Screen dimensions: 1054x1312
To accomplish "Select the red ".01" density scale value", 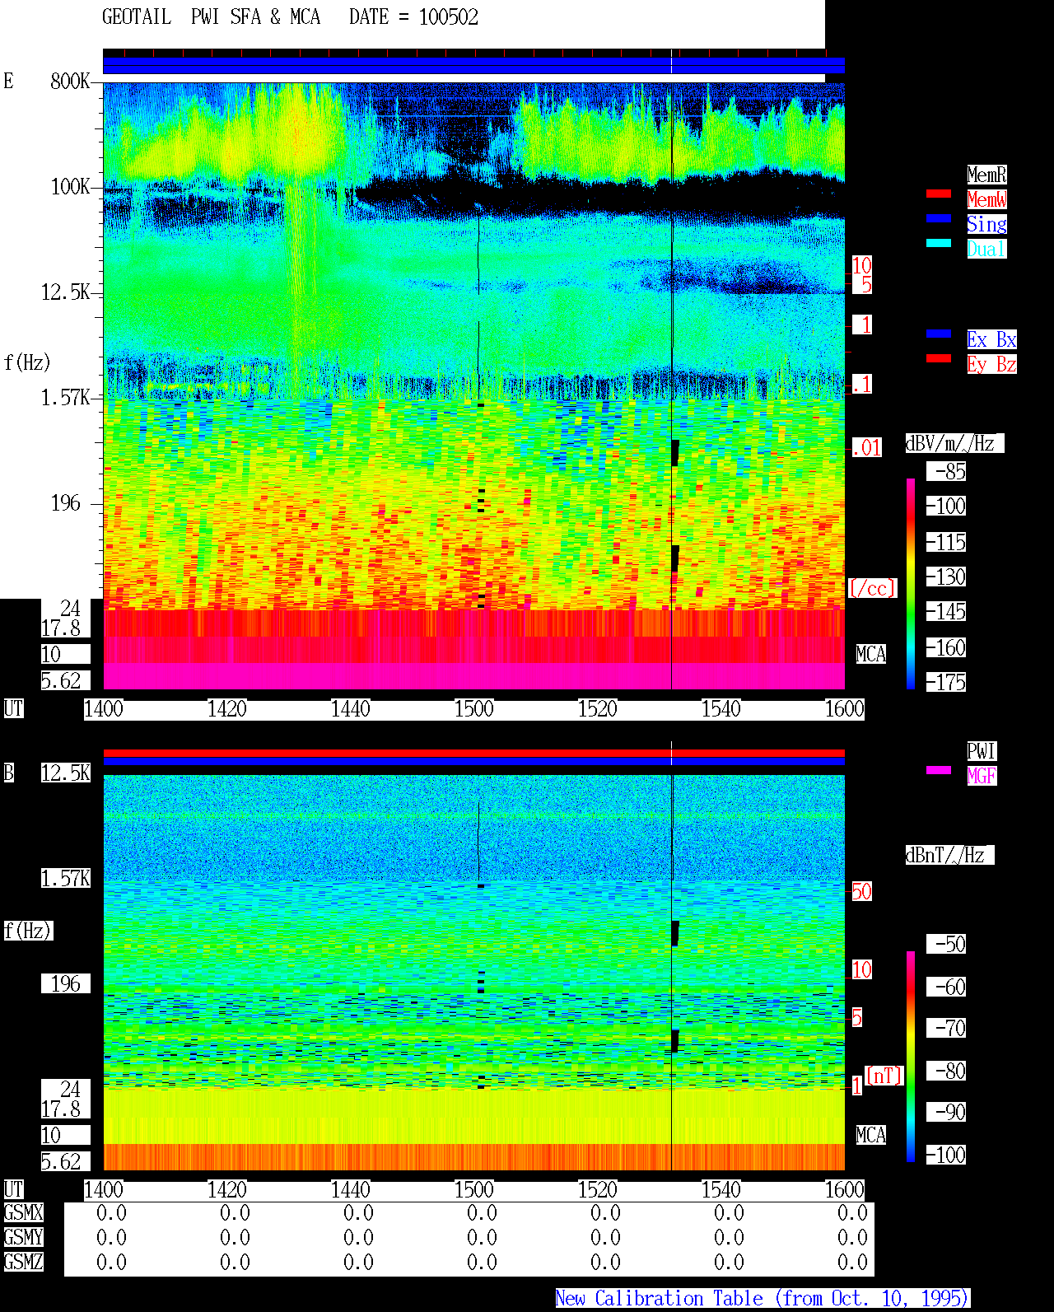I will coord(867,448).
